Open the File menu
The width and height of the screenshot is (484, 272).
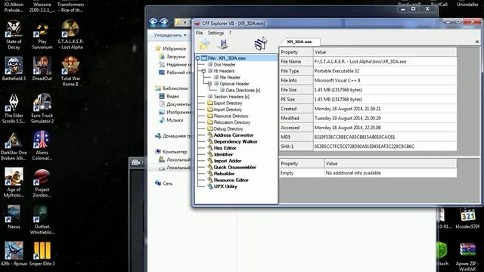[200, 32]
